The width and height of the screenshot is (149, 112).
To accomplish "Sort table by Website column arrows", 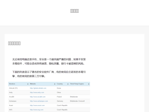I will click(x=55, y=84).
